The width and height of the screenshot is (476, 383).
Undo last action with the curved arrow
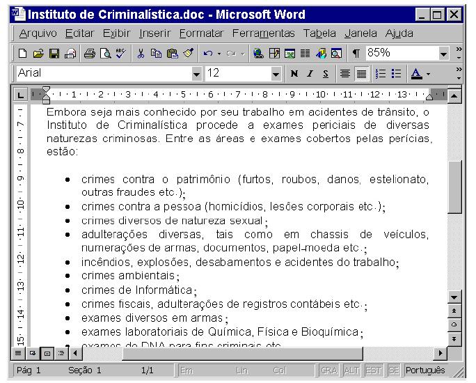click(x=207, y=54)
